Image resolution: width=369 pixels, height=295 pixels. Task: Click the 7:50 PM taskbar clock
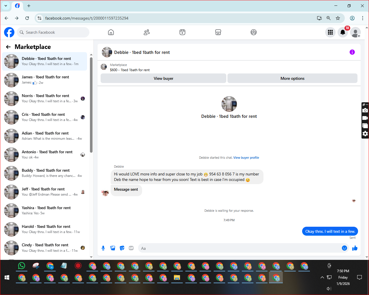click(x=343, y=271)
